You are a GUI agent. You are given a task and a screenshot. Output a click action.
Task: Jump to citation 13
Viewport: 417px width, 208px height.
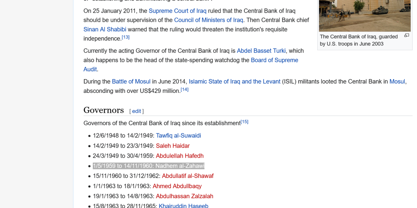coord(125,37)
